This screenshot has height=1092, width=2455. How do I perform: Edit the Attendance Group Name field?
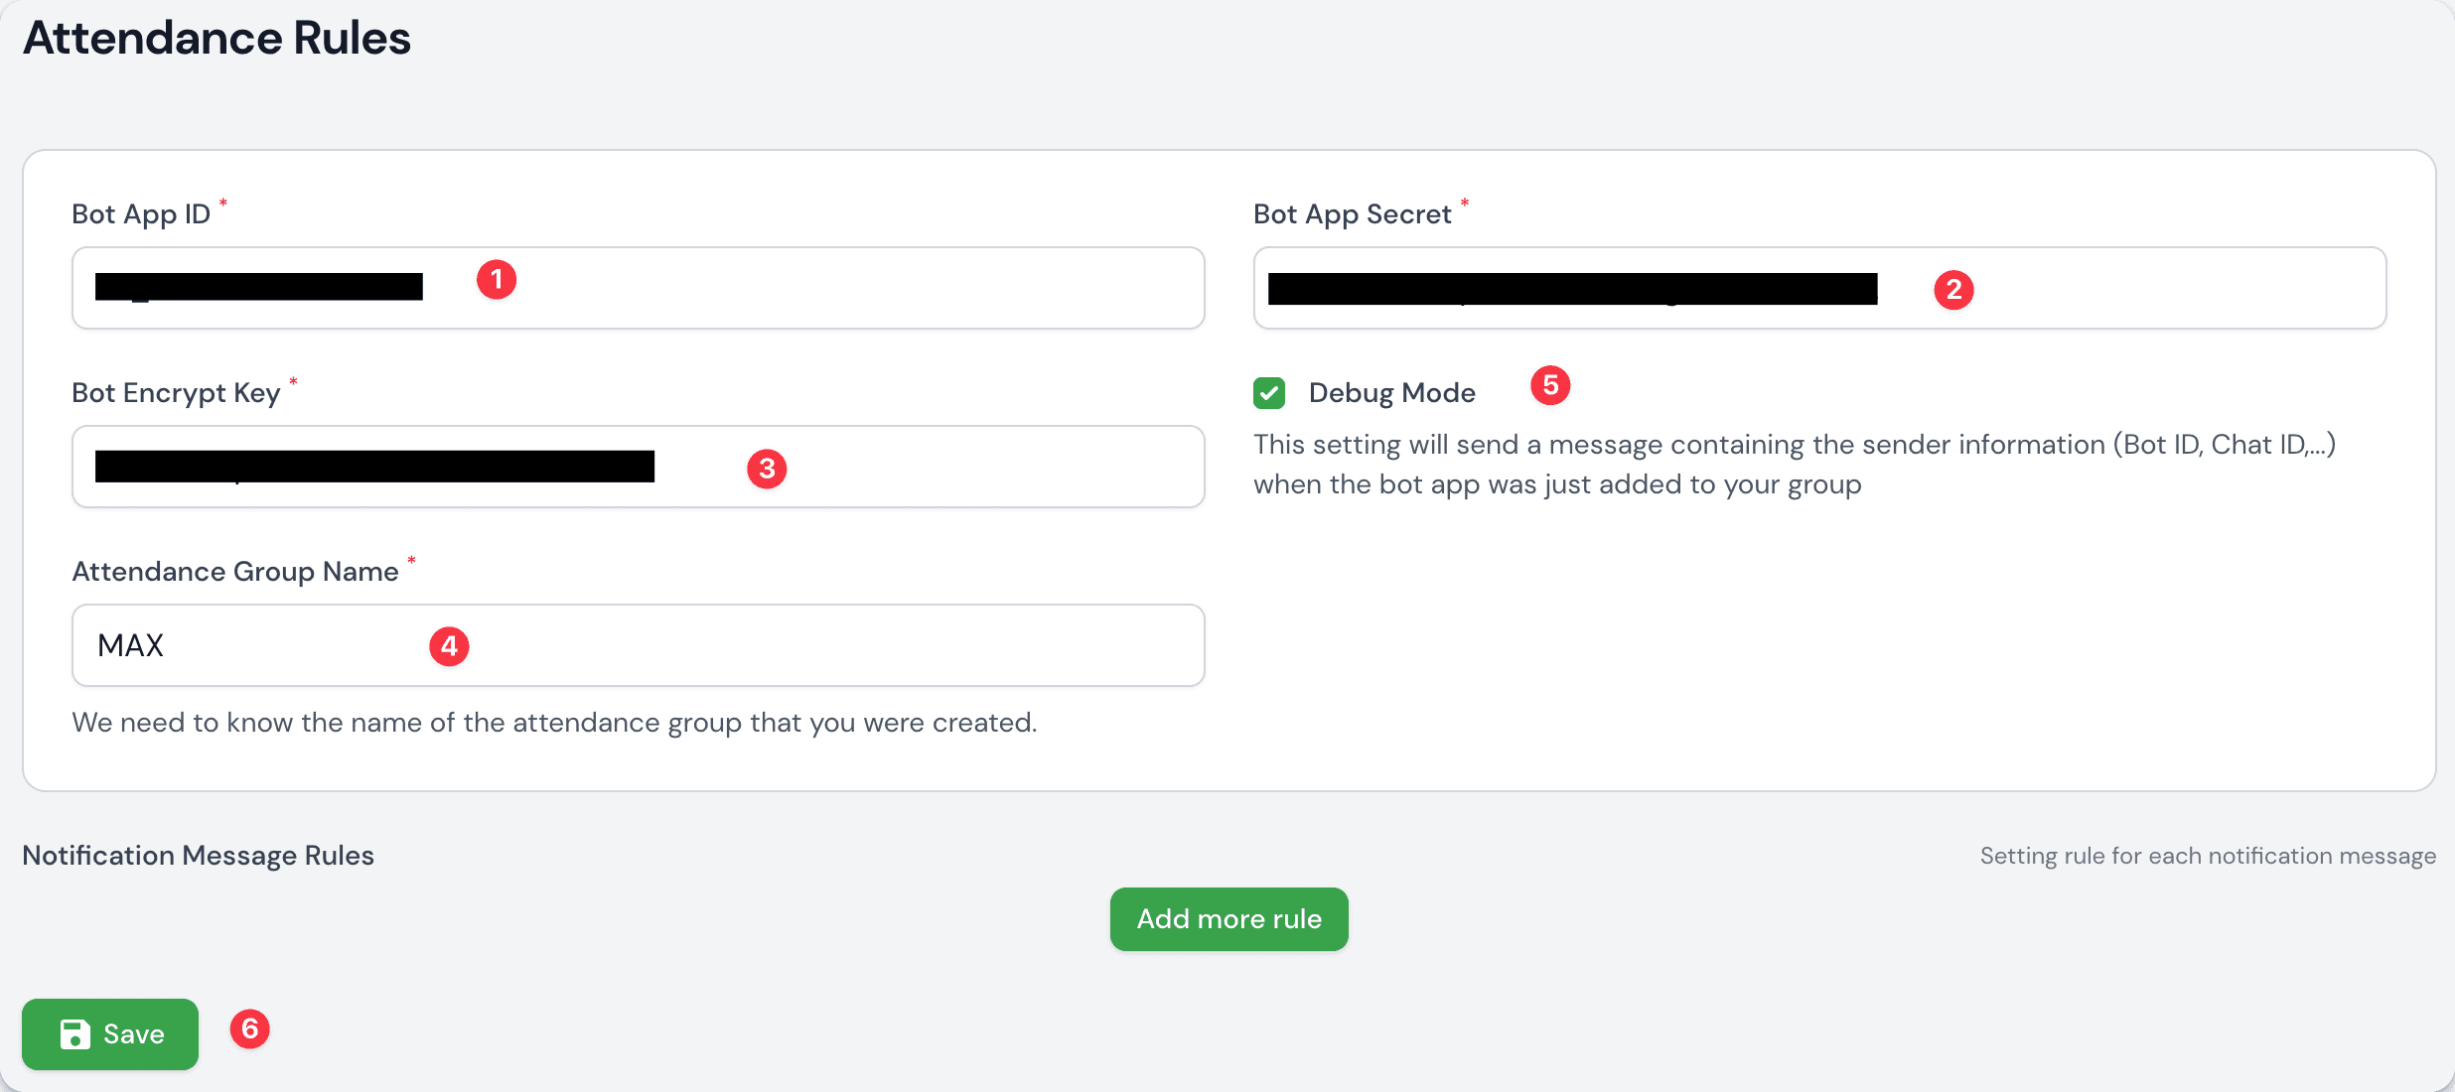point(794,645)
